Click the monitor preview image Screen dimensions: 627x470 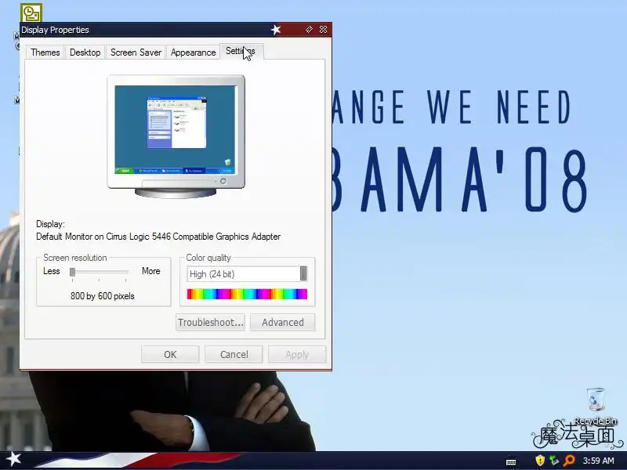176,136
